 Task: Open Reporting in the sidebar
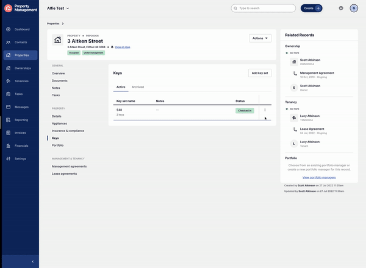[20, 120]
